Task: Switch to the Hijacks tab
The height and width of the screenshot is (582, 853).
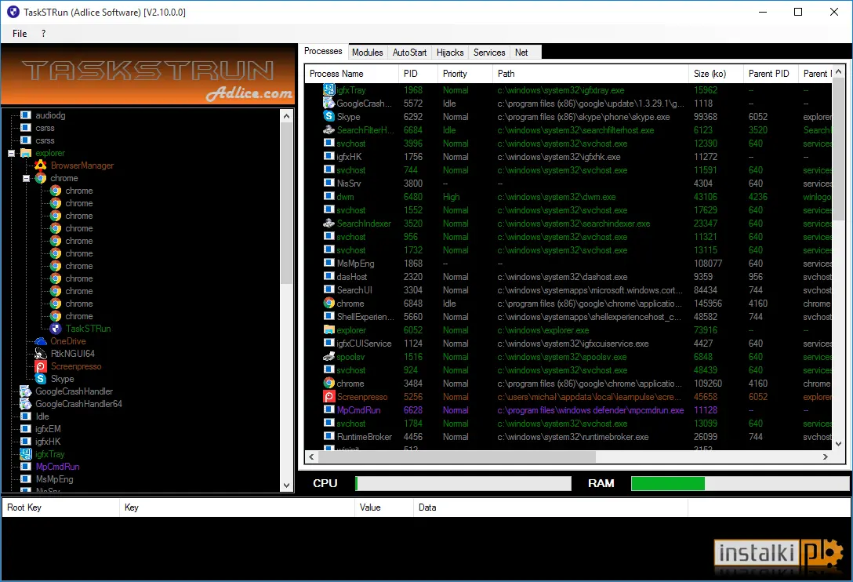Action: pos(450,53)
